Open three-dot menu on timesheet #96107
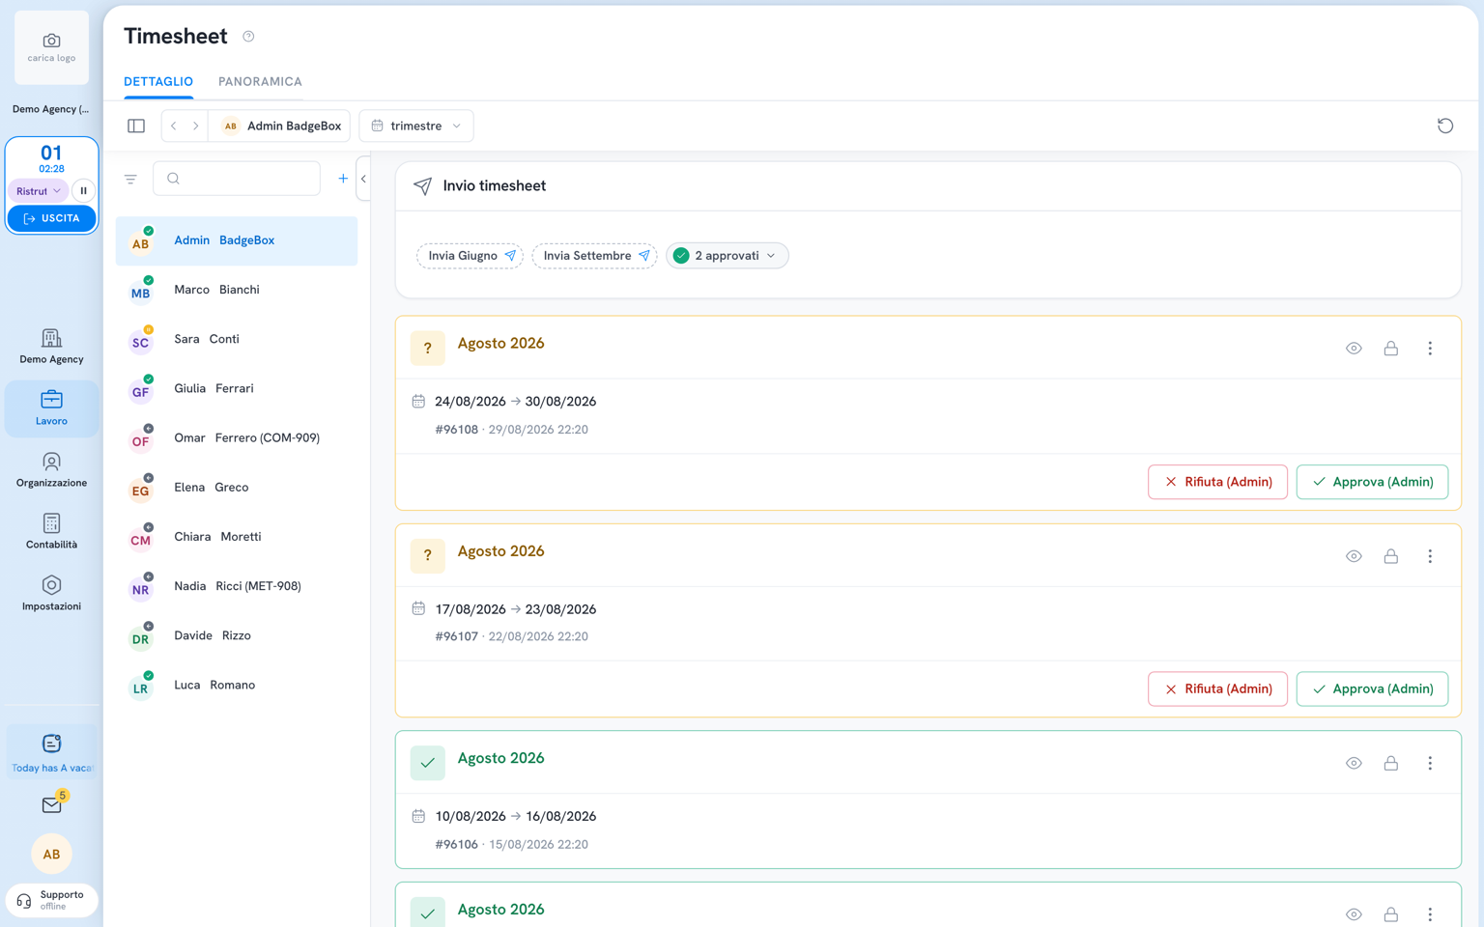The width and height of the screenshot is (1484, 927). 1430,556
